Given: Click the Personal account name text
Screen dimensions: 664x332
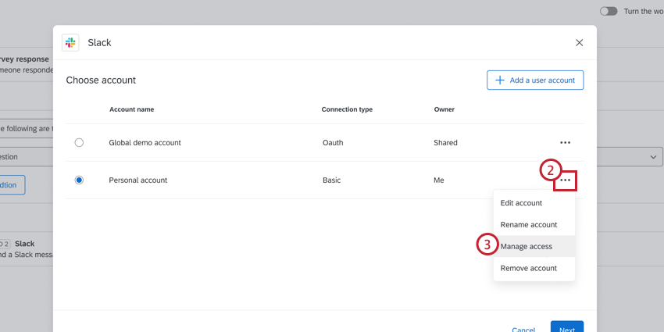Looking at the screenshot, I should click(x=138, y=180).
